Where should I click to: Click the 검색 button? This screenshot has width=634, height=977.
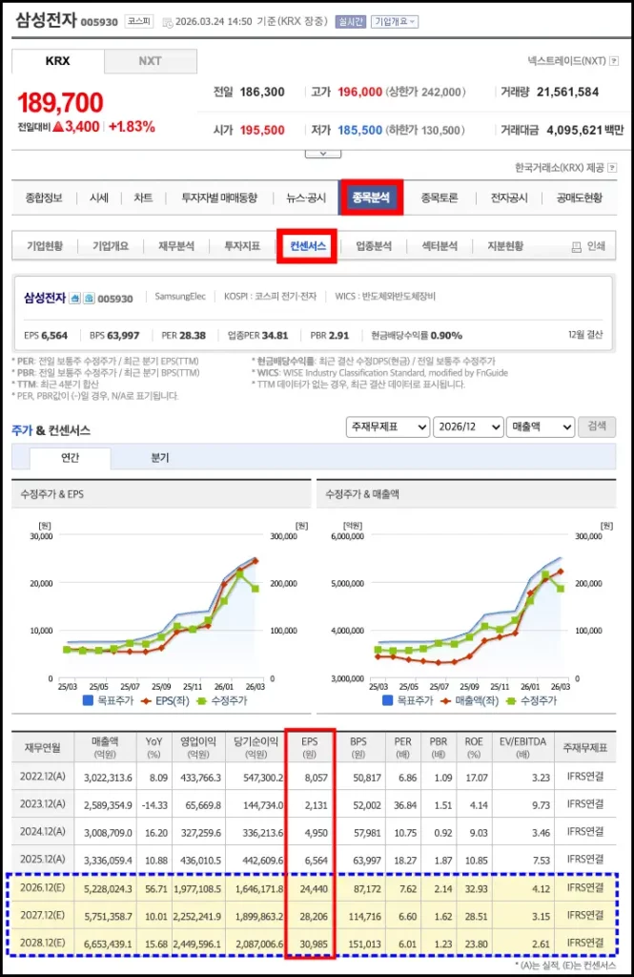tap(597, 426)
